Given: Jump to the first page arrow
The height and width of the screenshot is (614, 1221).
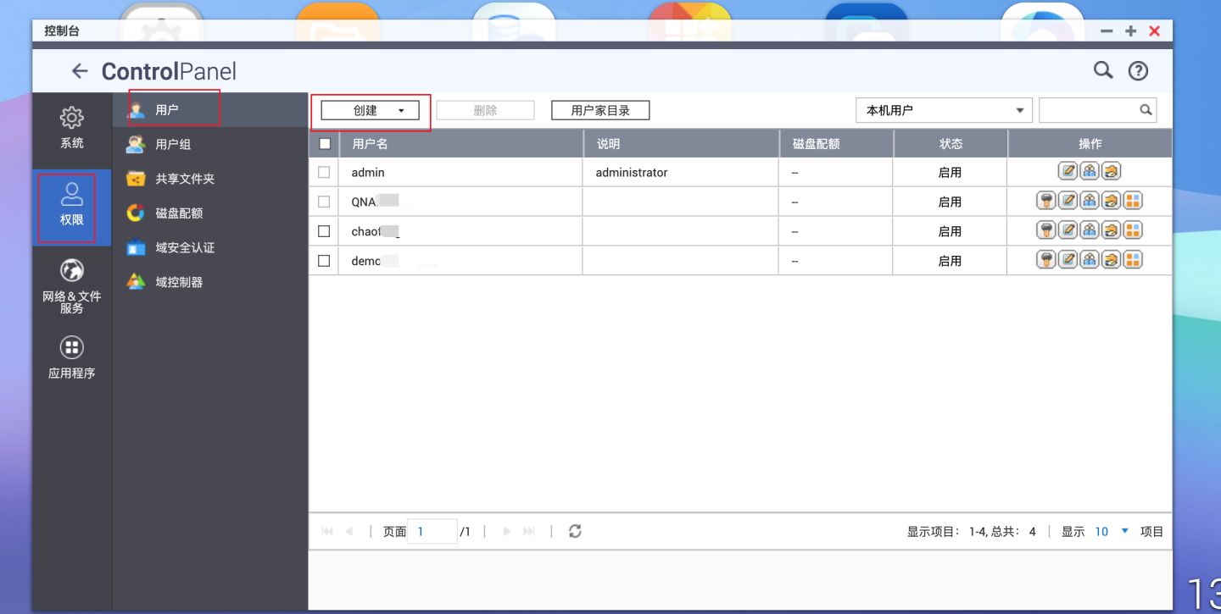Looking at the screenshot, I should click(x=327, y=532).
